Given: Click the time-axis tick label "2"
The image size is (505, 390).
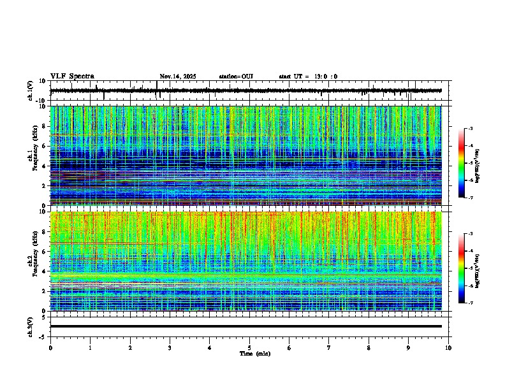Looking at the screenshot, I should [130, 348].
